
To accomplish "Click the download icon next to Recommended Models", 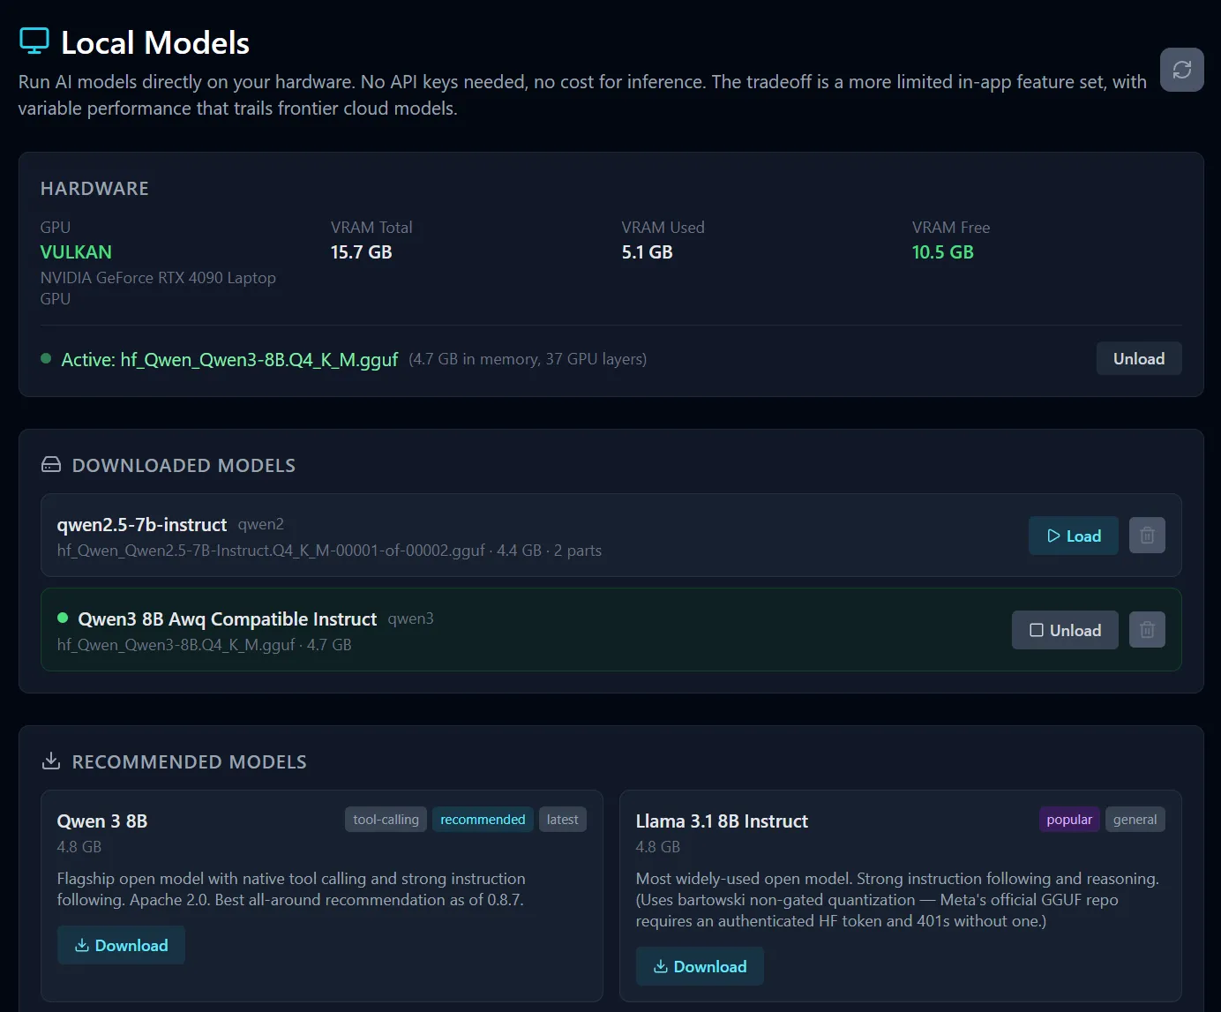I will pyautogui.click(x=51, y=761).
